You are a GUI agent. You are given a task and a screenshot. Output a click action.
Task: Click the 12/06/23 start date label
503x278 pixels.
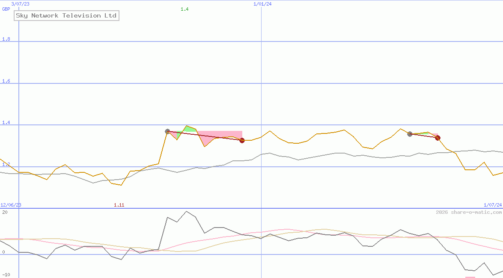[x=11, y=205]
